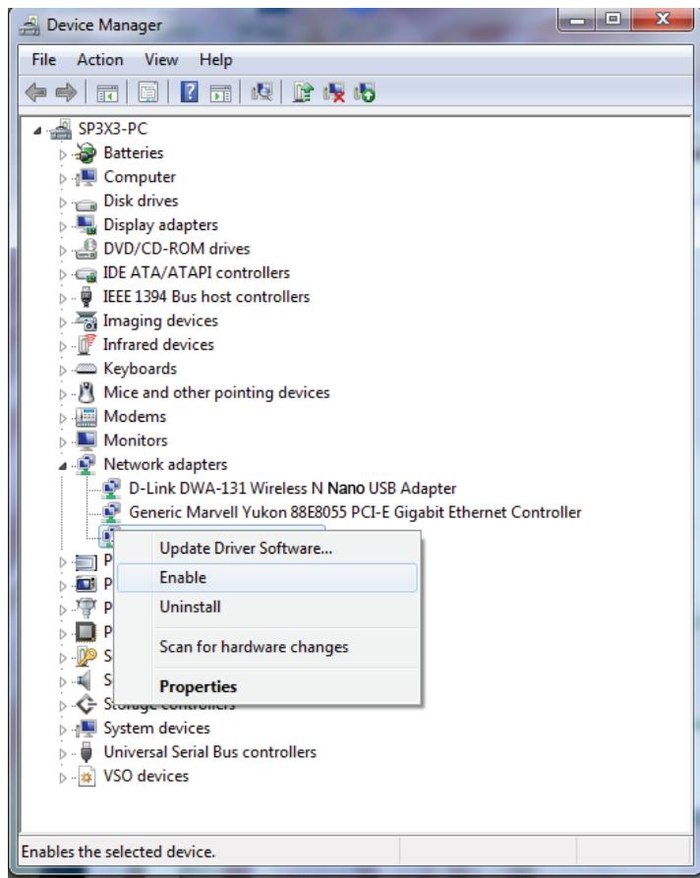Open the File menu
Image resolution: width=700 pixels, height=878 pixels.
pyautogui.click(x=43, y=59)
